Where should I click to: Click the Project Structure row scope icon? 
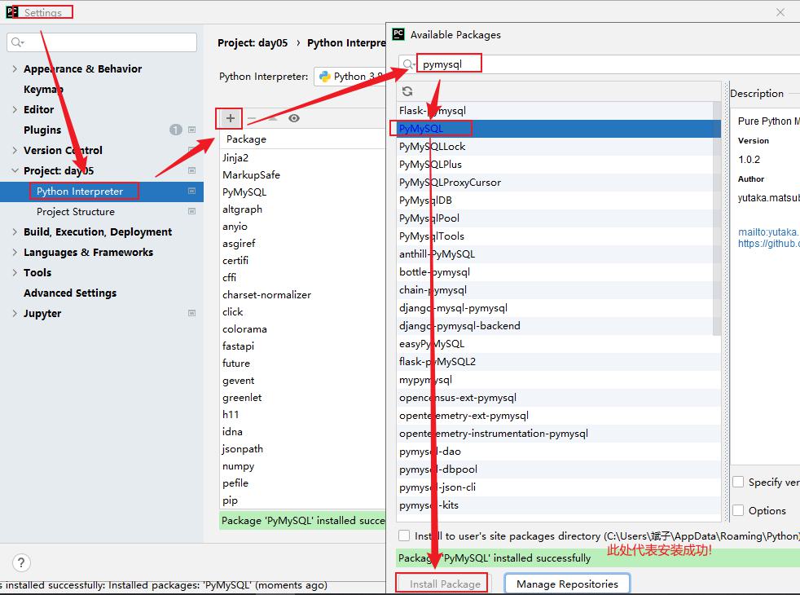click(191, 211)
